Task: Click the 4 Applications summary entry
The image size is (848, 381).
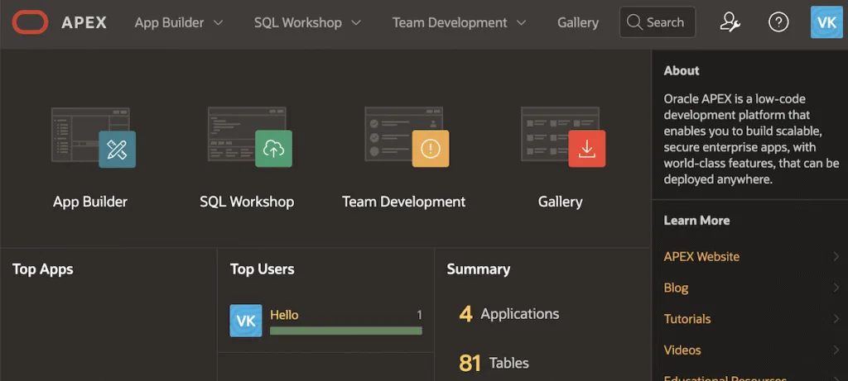Action: click(x=509, y=313)
